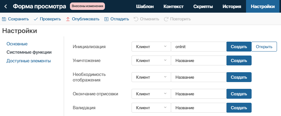Click the Сохранить label
The image size is (281, 116).
tap(19, 19)
